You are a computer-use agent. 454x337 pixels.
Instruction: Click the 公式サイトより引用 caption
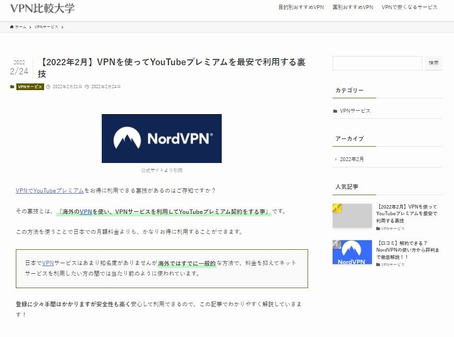coord(162,170)
